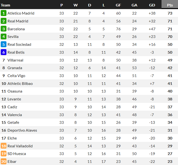Sort table by Pts column header
The width and height of the screenshot is (178, 165).
click(x=170, y=5)
